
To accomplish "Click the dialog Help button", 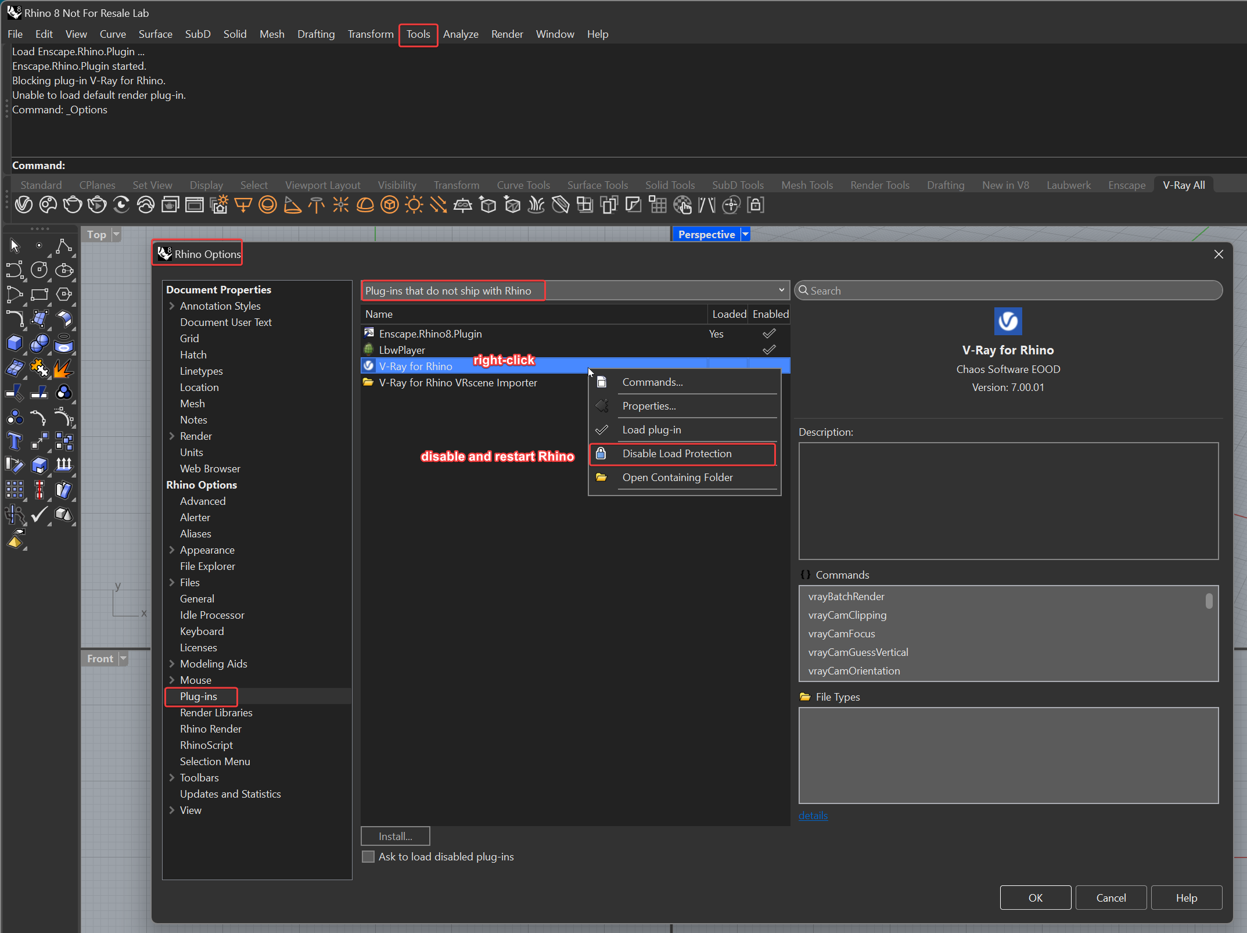I will [x=1187, y=898].
